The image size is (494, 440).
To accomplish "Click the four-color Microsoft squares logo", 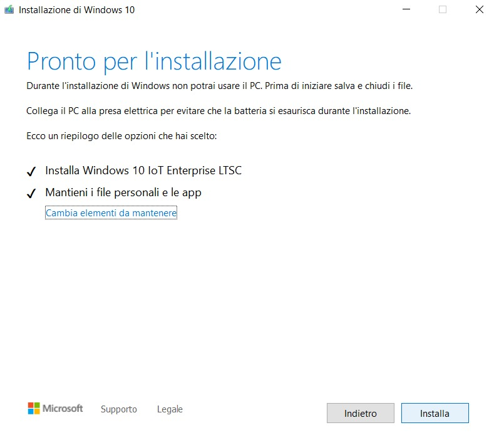I will pyautogui.click(x=34, y=409).
